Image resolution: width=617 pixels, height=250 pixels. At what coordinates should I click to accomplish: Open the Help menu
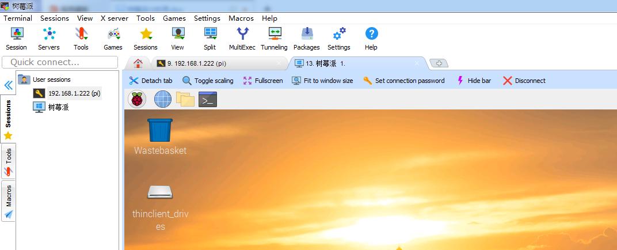[x=269, y=18]
